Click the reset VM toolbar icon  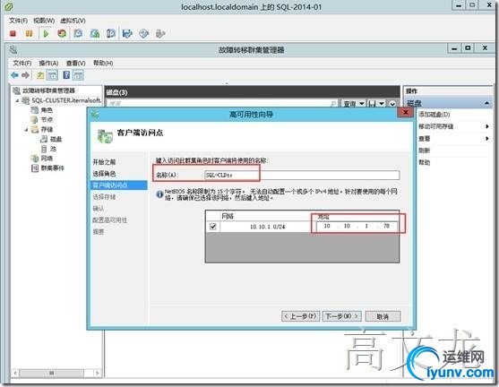pos(62,33)
